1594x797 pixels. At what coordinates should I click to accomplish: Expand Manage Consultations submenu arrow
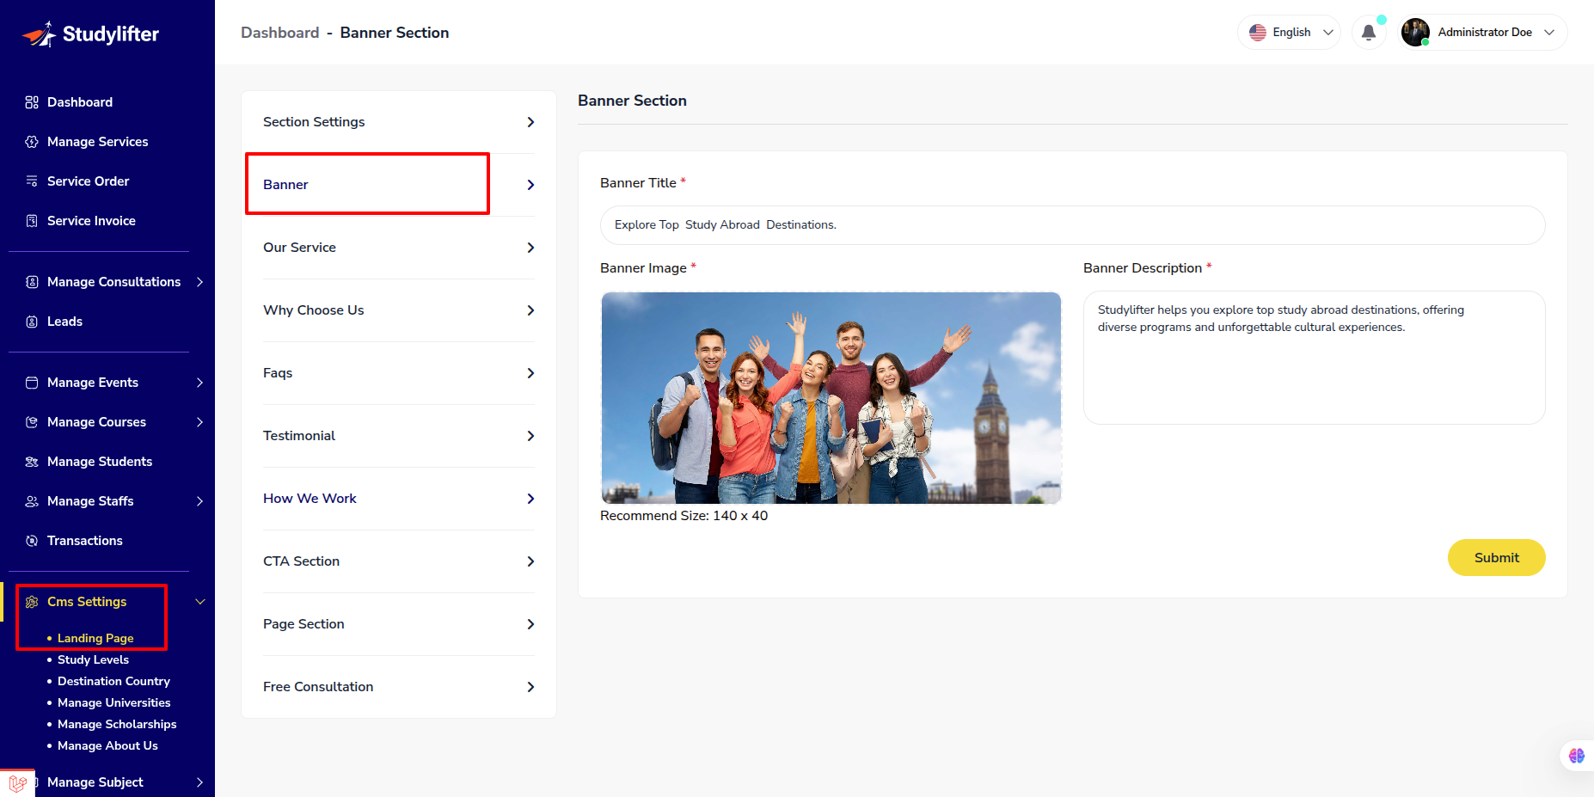click(x=199, y=282)
